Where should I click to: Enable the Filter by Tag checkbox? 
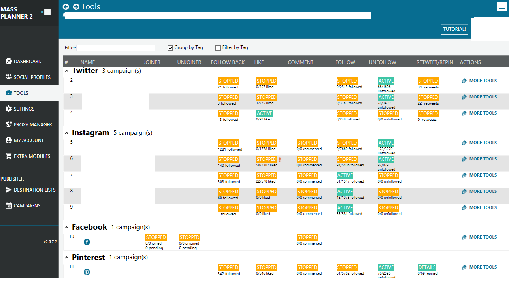point(218,48)
